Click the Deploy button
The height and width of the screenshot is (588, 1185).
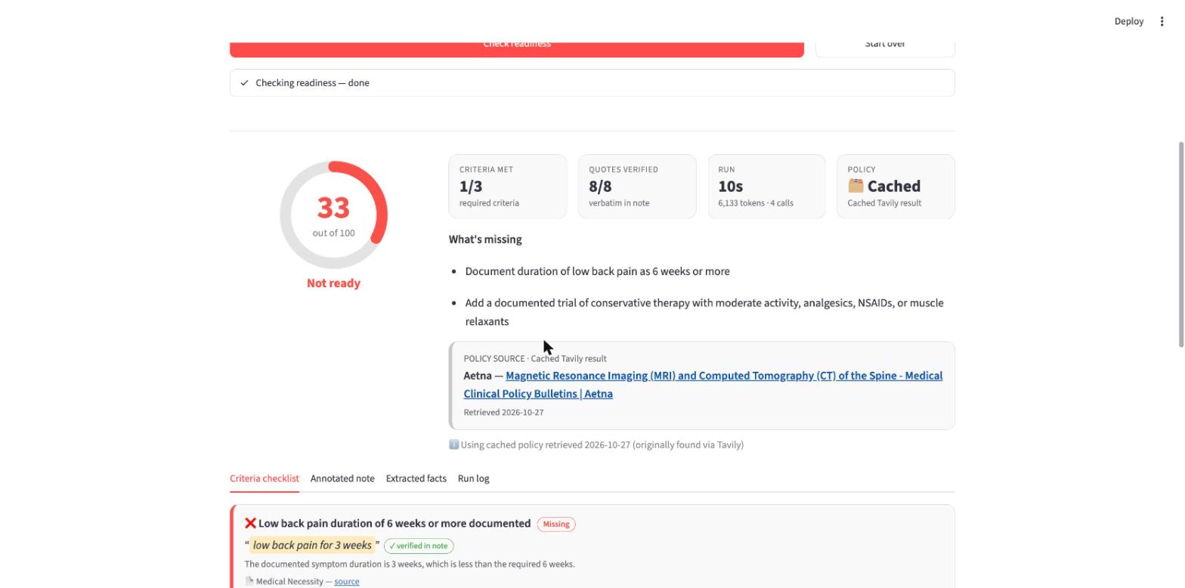[1128, 21]
